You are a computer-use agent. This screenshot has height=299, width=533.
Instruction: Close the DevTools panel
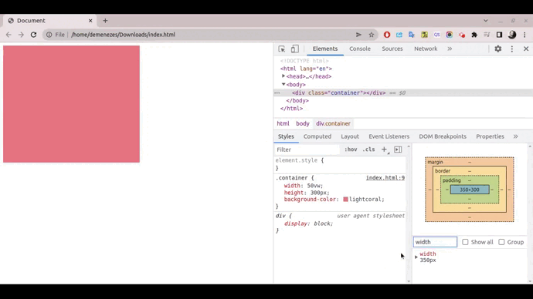[526, 49]
